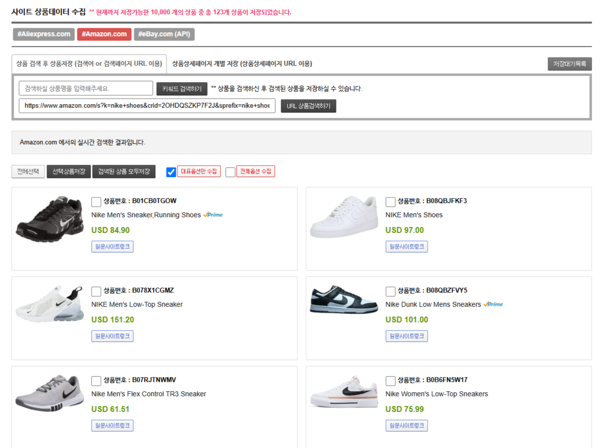Screen dimensions: 600x448
Task: Open the #Aliexpress.com site tab
Action: (x=44, y=34)
